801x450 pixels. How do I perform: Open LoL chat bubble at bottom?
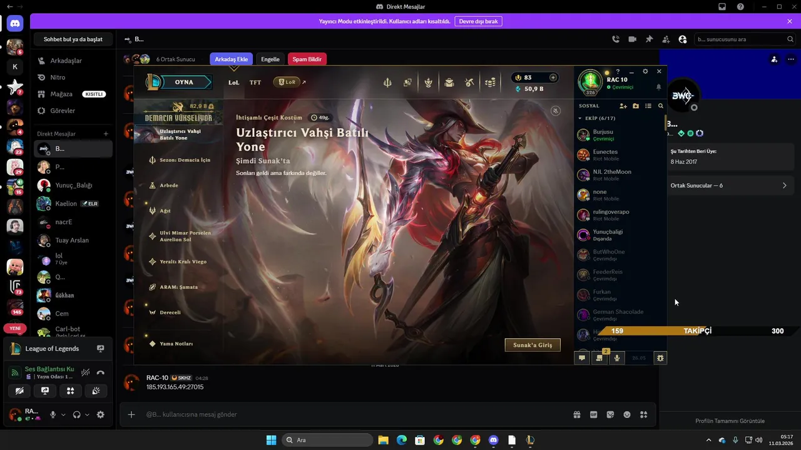click(x=582, y=358)
